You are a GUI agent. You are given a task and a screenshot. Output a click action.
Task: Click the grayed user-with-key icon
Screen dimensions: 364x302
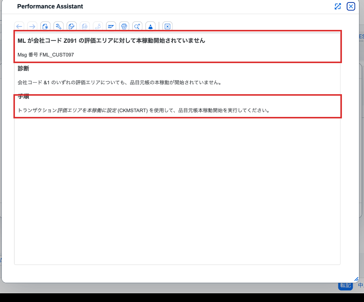98,26
